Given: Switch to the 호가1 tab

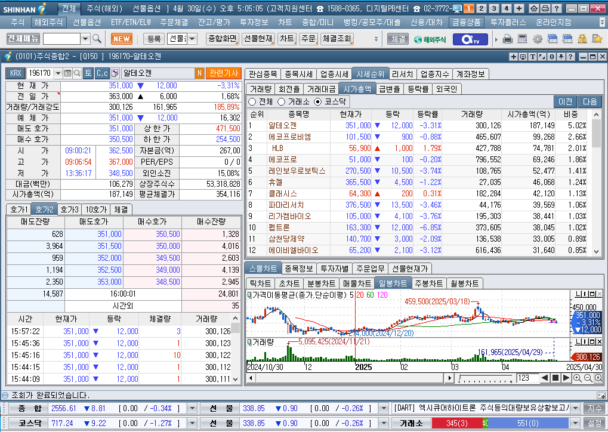Looking at the screenshot, I should 18,209.
